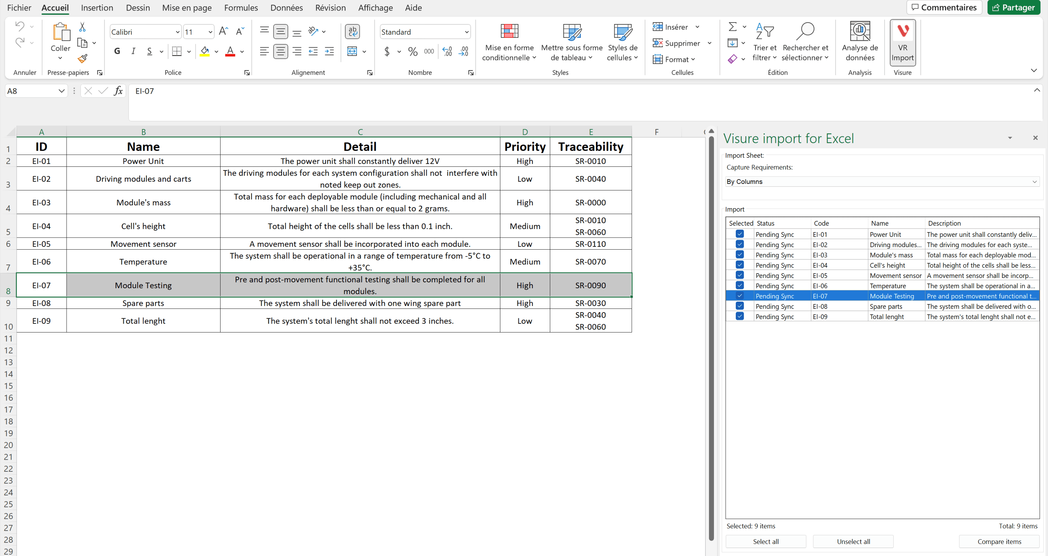
Task: Click the AutoSum sigma icon
Action: pos(732,27)
